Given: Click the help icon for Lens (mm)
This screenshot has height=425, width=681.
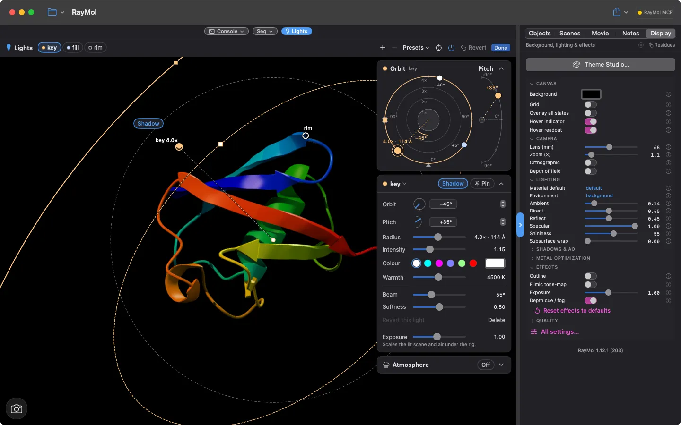Looking at the screenshot, I should (x=668, y=147).
